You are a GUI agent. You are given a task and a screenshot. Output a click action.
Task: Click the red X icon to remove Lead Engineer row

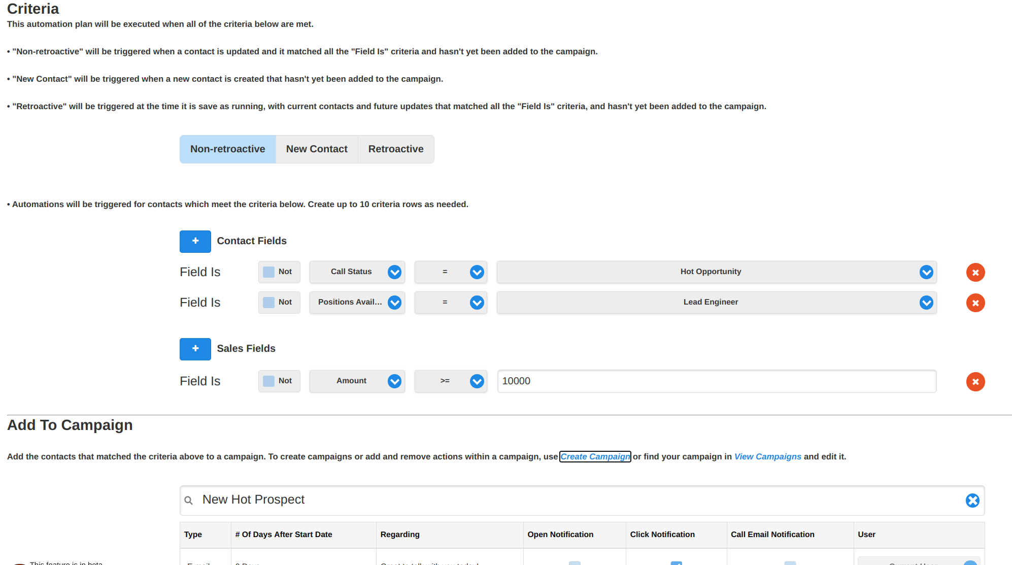[975, 303]
